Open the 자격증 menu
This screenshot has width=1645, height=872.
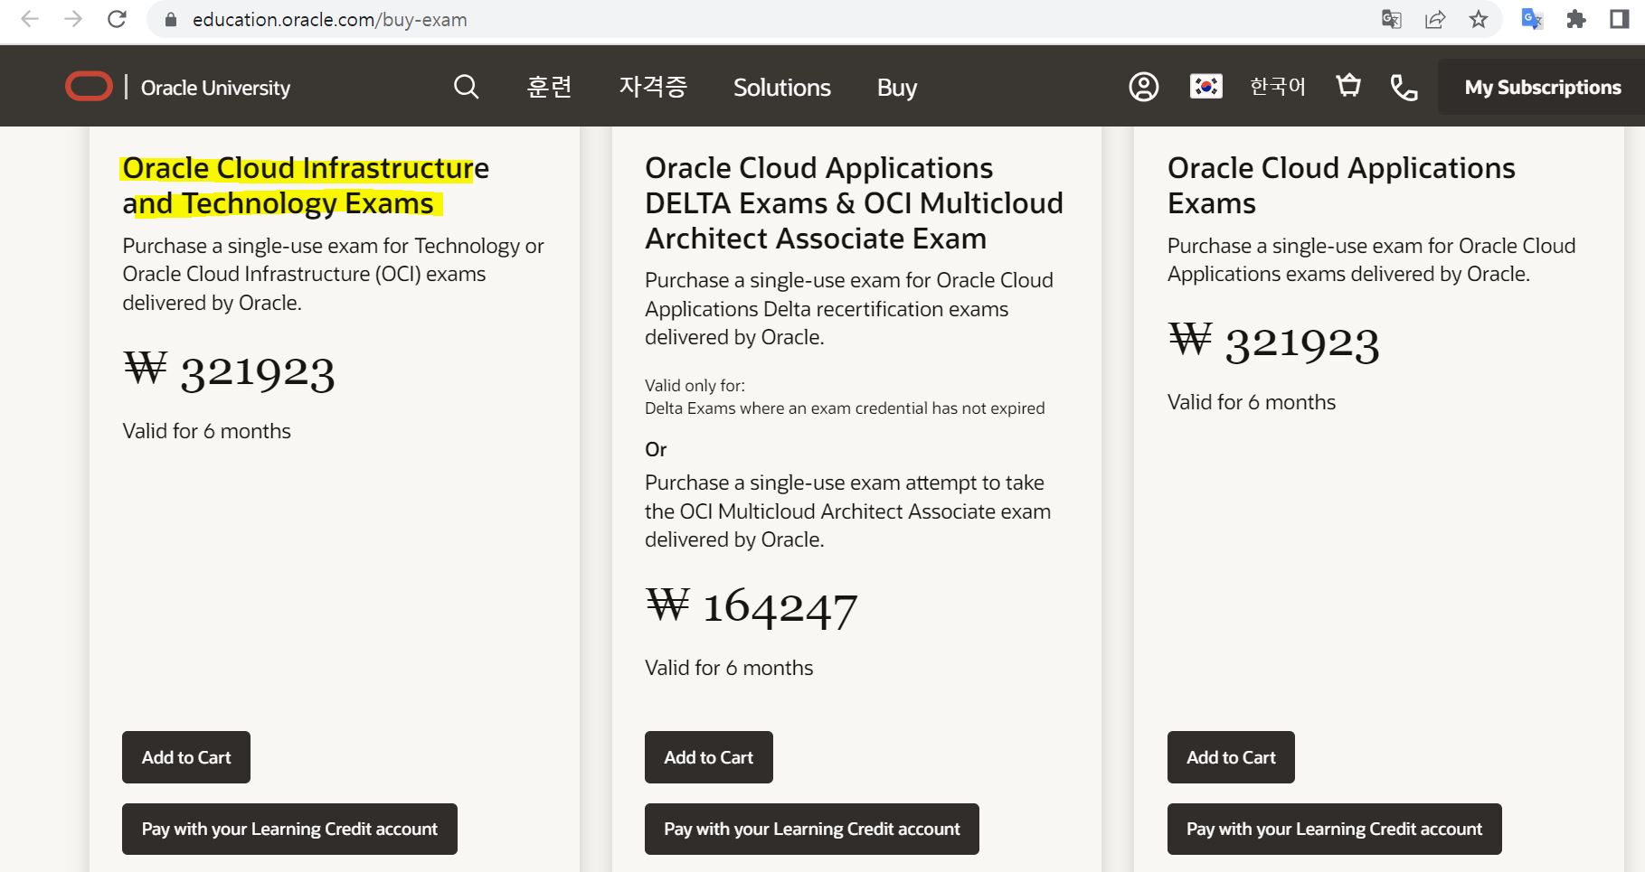653,87
